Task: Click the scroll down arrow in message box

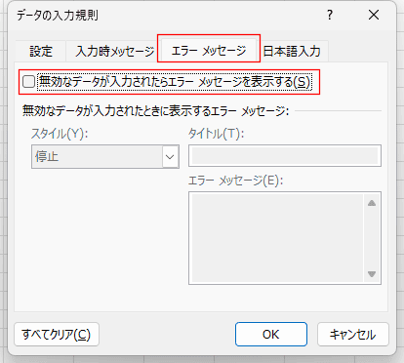Action: pos(372,274)
